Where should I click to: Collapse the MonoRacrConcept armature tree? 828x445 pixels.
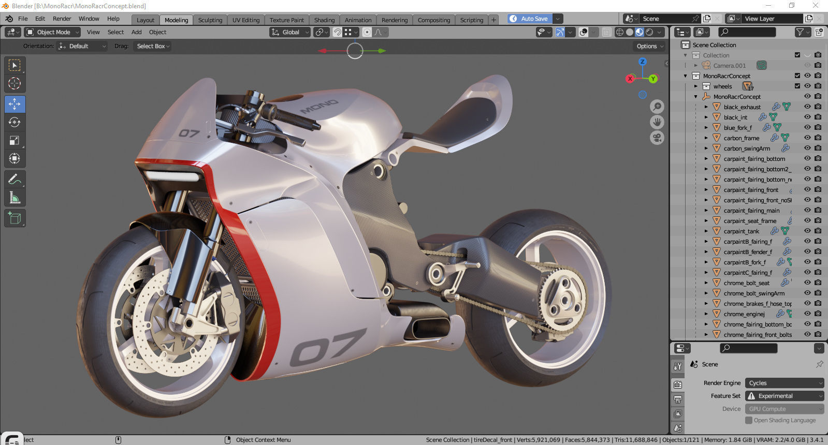pos(696,97)
